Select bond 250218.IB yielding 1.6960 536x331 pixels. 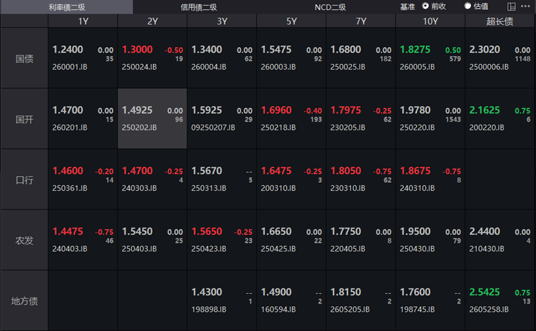[x=291, y=118]
